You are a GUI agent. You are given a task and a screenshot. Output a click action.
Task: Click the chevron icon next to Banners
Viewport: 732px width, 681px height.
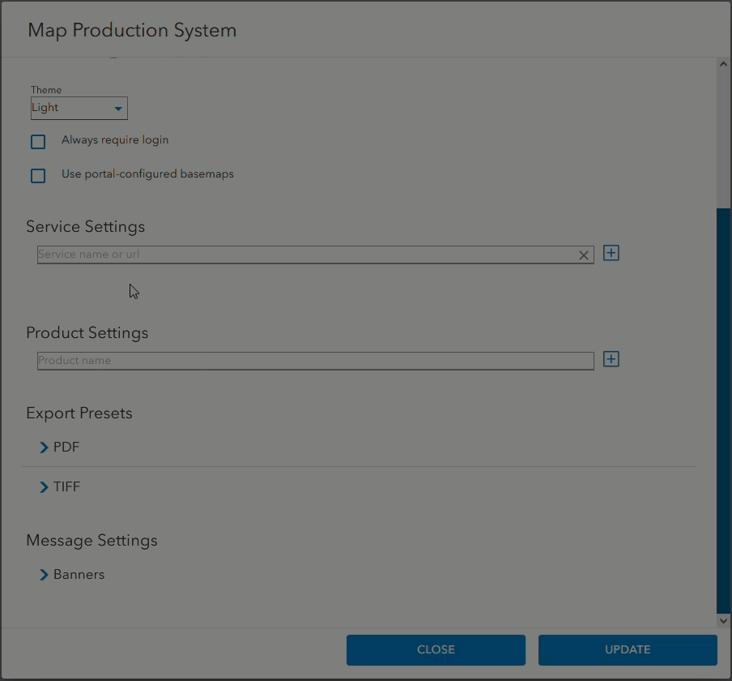pyautogui.click(x=45, y=574)
